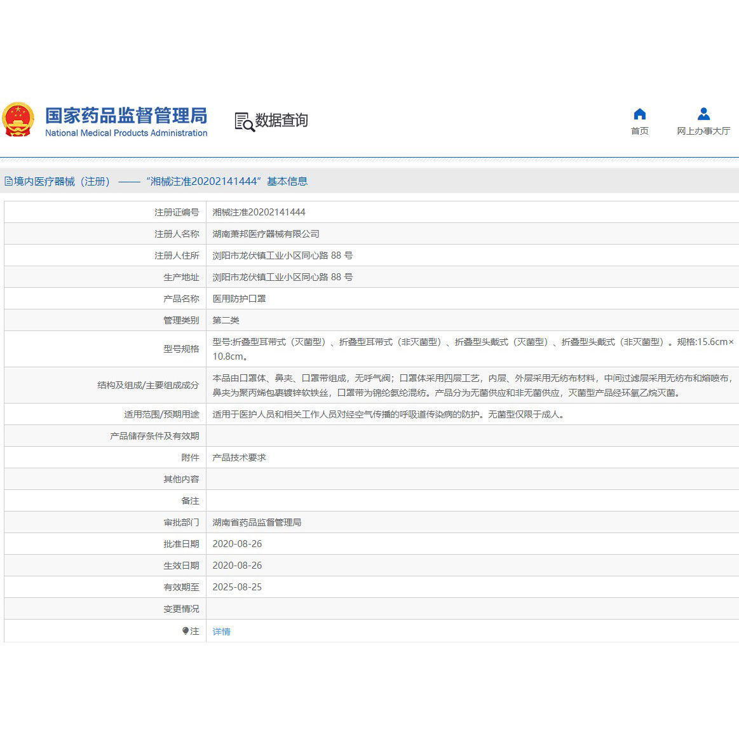The width and height of the screenshot is (739, 739).
Task: Click the document icon before 境内医疗器械（注册）
Action: coord(9,180)
